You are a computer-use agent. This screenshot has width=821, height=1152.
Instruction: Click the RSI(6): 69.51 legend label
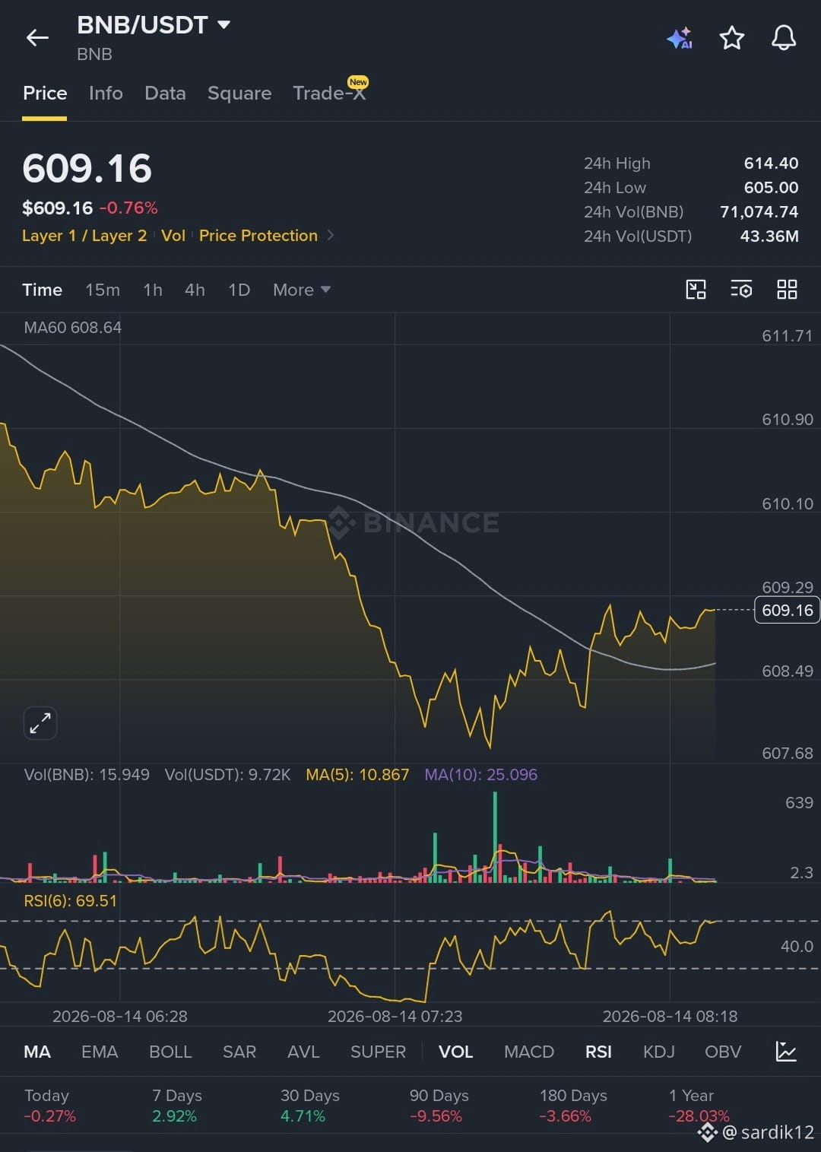coord(71,901)
